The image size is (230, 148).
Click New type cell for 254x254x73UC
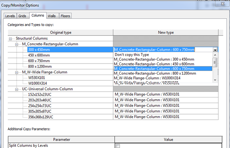pos(166,106)
